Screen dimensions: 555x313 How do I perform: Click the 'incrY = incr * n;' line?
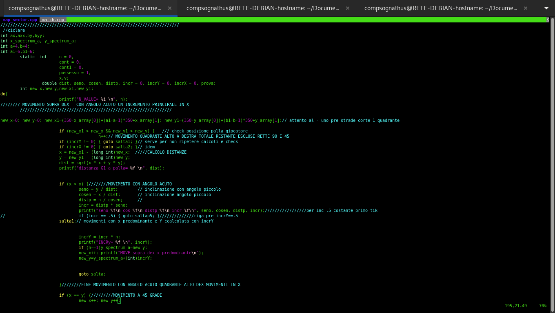(x=100, y=237)
